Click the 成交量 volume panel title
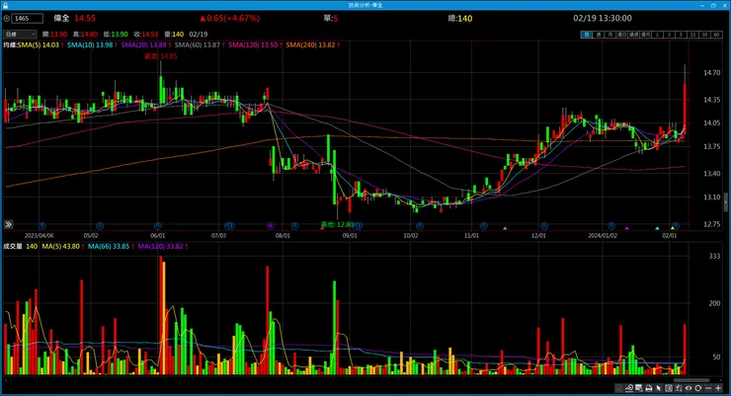731x396 pixels. pos(13,247)
